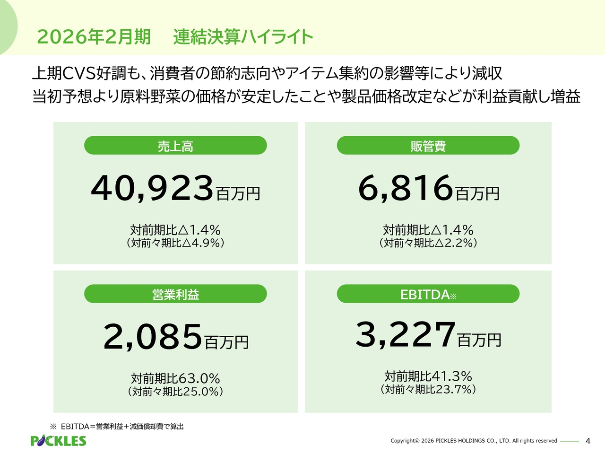Image resolution: width=605 pixels, height=454 pixels.
Task: Click the SG&A figure 6,816
Action: (x=406, y=188)
